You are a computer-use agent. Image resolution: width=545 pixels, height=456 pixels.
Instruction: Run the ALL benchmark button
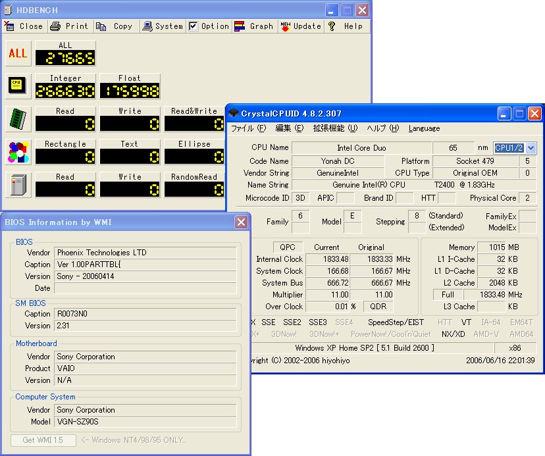coord(18,53)
